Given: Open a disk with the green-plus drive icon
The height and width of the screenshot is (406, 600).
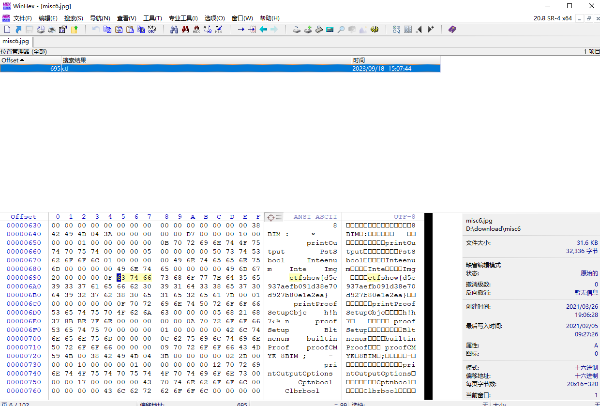Looking at the screenshot, I should [x=308, y=30].
